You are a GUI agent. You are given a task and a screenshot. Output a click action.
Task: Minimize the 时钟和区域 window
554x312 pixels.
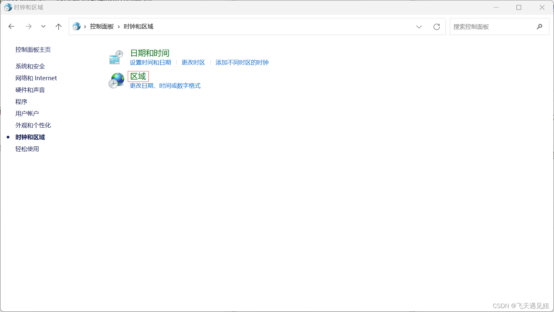496,7
